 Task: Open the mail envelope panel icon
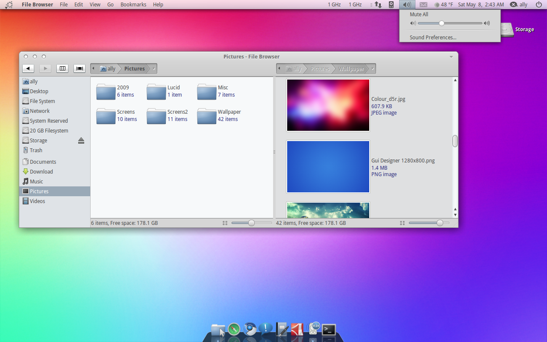423,5
